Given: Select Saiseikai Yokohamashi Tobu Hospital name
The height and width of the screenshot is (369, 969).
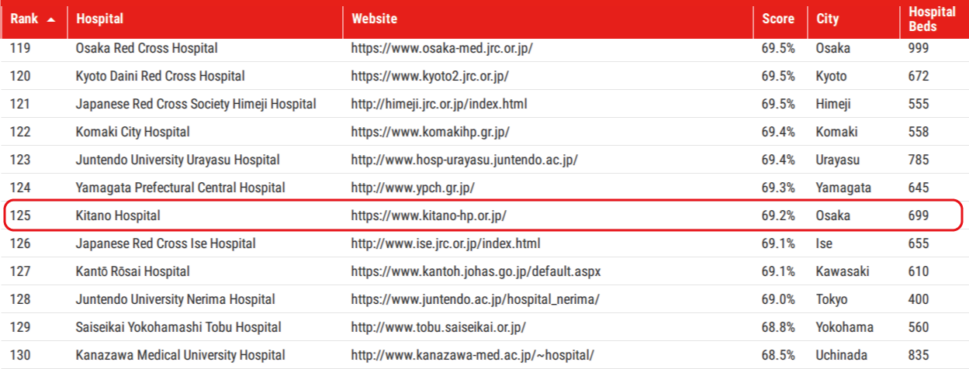Looking at the screenshot, I should pos(178,327).
